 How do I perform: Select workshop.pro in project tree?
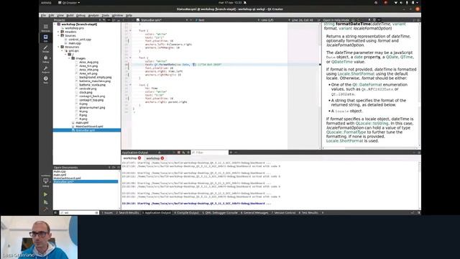coord(74,28)
